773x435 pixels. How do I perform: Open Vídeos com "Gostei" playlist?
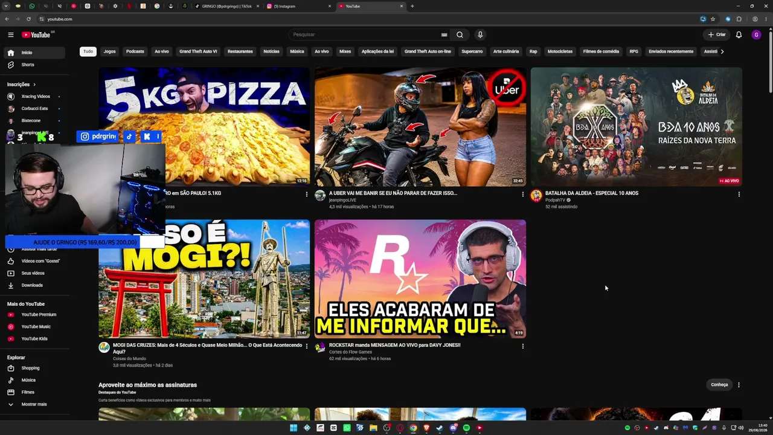(35, 261)
